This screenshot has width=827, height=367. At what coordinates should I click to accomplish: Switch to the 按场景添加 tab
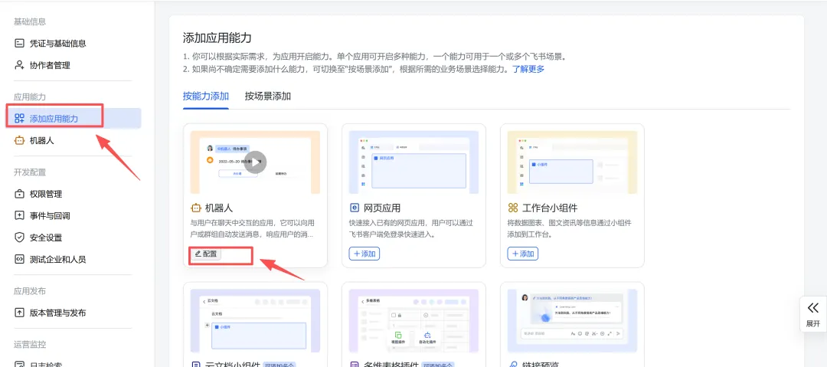pyautogui.click(x=267, y=96)
